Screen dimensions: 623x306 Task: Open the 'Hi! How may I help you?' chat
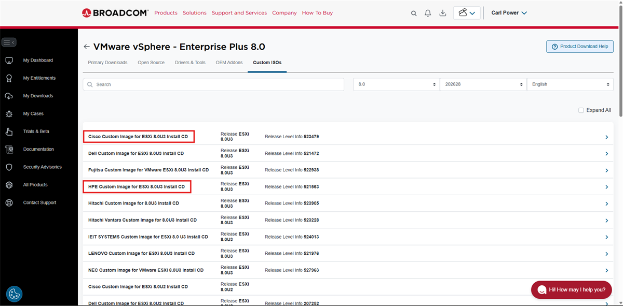(x=572, y=290)
